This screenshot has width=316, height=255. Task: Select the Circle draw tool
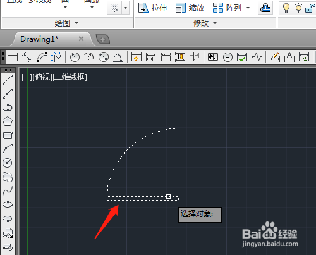pyautogui.click(x=8, y=163)
